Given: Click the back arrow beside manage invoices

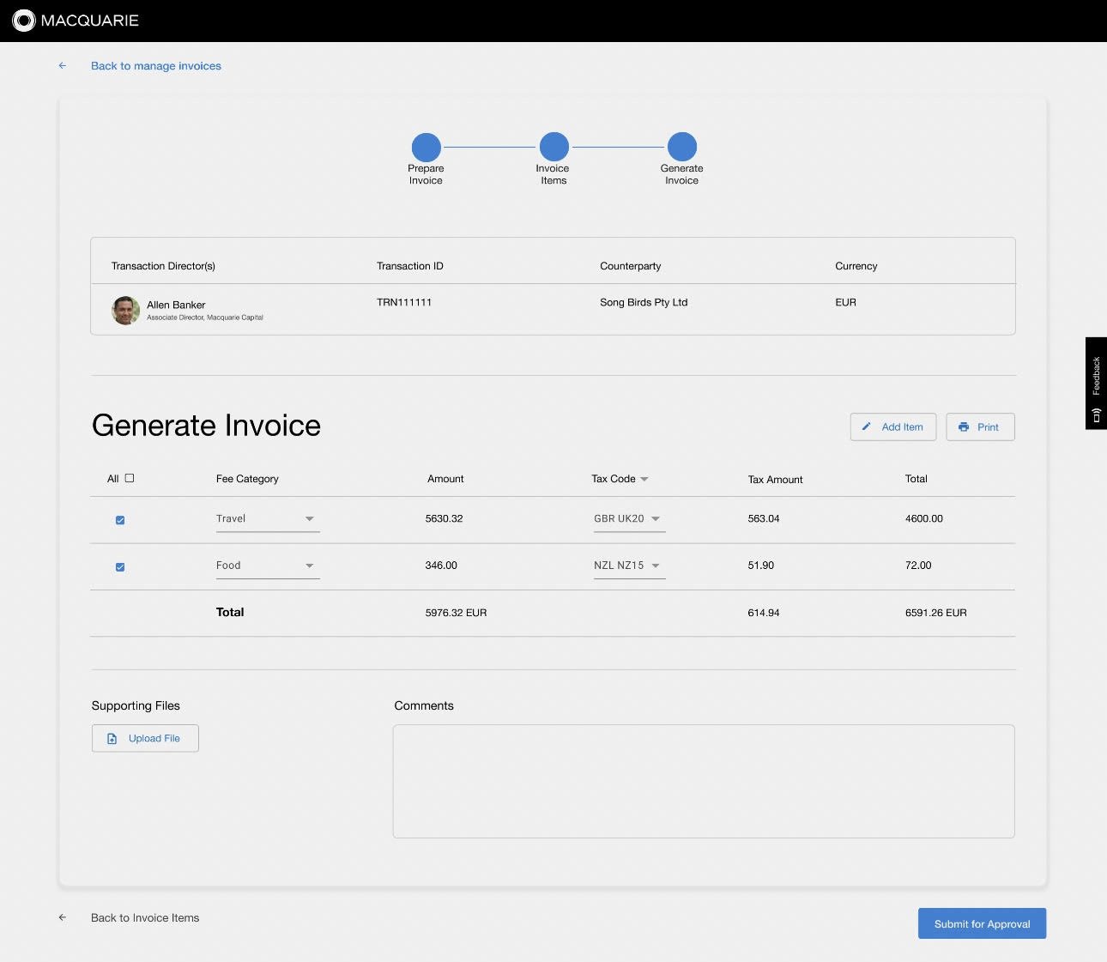Looking at the screenshot, I should (63, 65).
